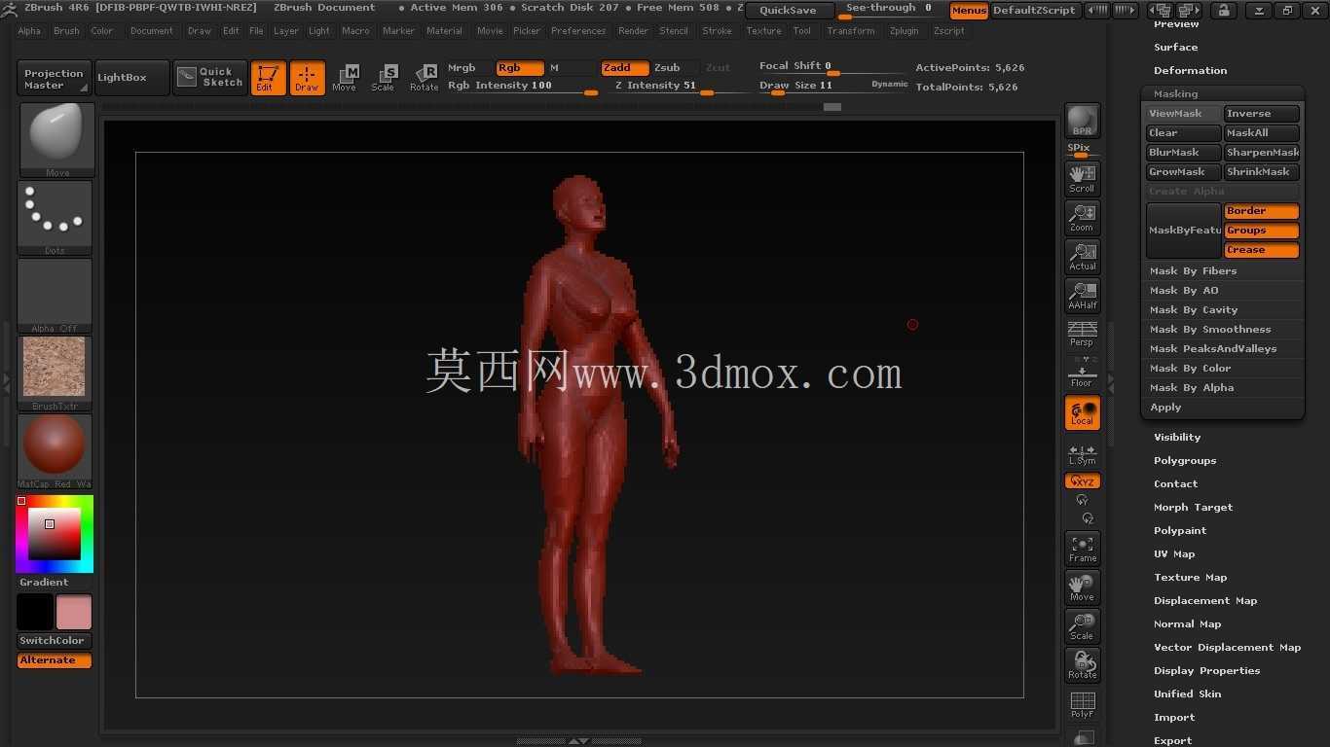Image resolution: width=1330 pixels, height=747 pixels.
Task: Open the MatCap Red Wax material picker
Action: [55, 450]
